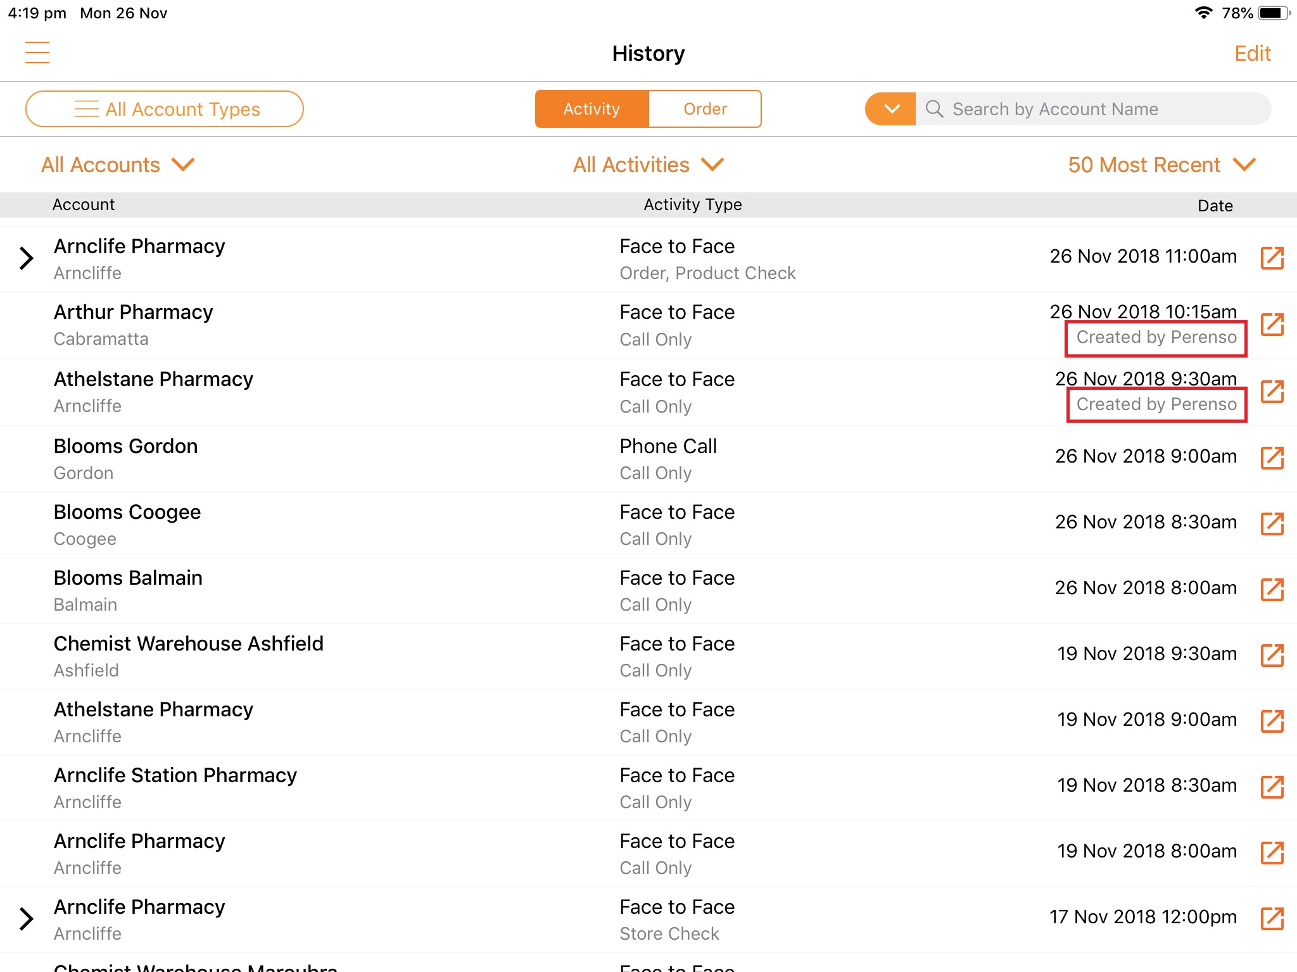Viewport: 1297px width, 972px height.
Task: Tap edit icon for Blooms Coogee activity
Action: tap(1272, 523)
